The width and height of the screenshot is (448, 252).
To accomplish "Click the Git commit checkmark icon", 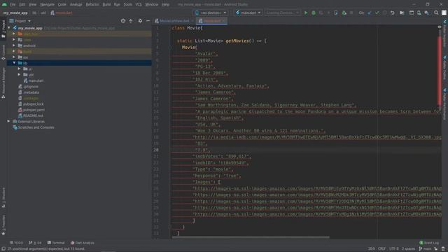I will click(377, 13).
